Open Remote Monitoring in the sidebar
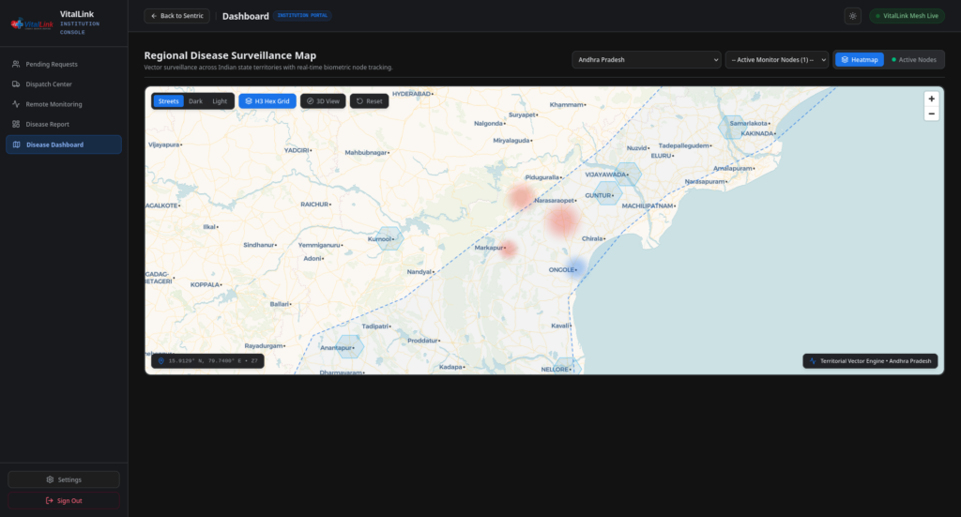The height and width of the screenshot is (517, 961). coord(64,104)
